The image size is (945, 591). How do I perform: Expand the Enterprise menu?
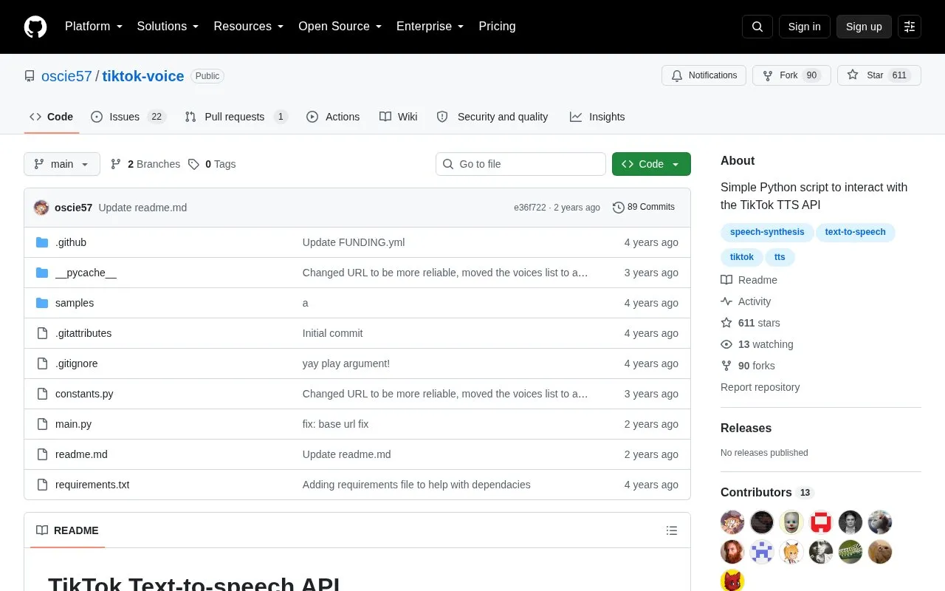tap(430, 27)
